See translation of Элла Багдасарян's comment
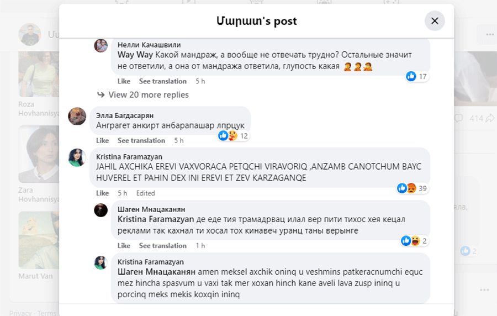The image size is (497, 316). pyautogui.click(x=141, y=140)
